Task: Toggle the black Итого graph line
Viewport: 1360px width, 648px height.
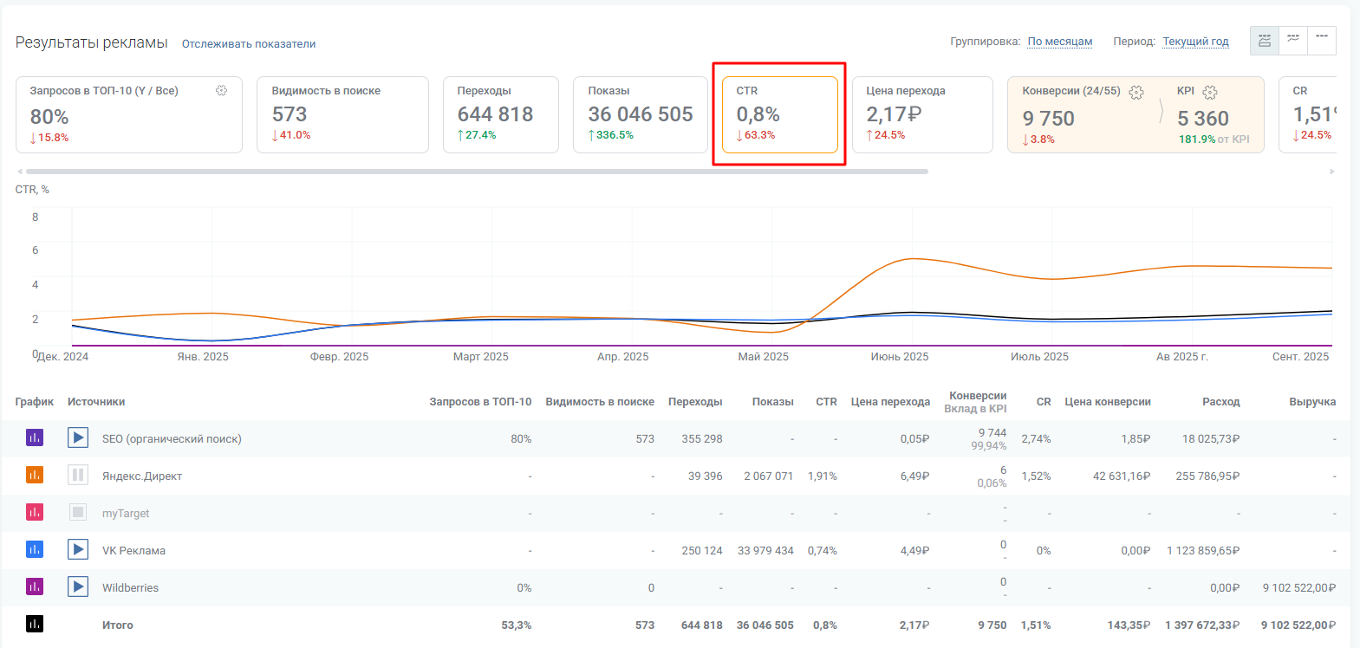Action: coord(35,625)
